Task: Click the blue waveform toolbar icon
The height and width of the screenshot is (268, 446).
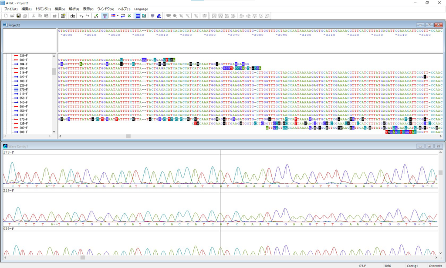Action: point(159,16)
